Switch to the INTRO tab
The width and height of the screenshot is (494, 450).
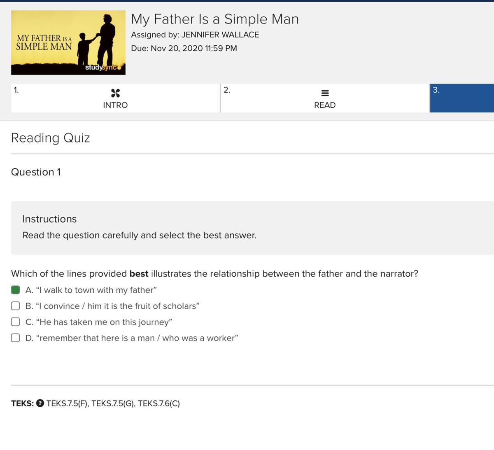(115, 98)
